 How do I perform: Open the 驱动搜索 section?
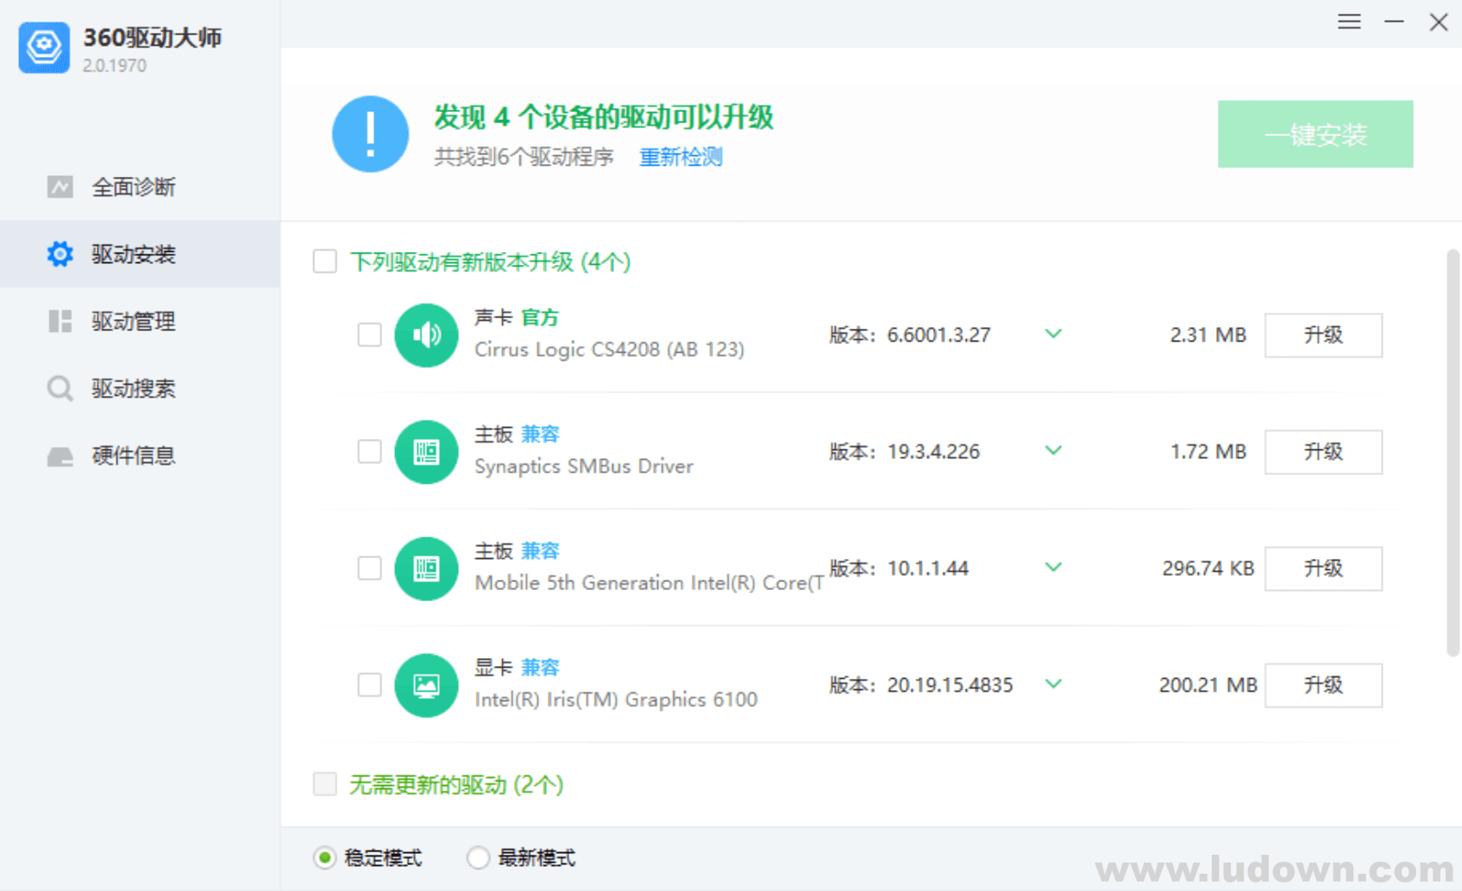[140, 388]
